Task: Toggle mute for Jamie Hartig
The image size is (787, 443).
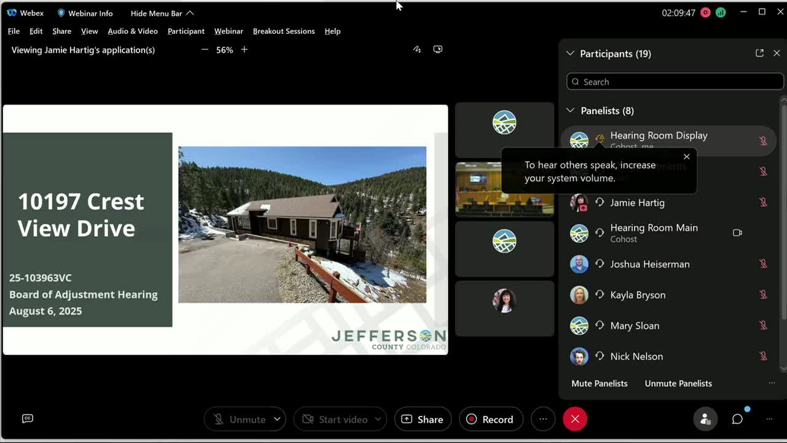Action: pos(763,202)
